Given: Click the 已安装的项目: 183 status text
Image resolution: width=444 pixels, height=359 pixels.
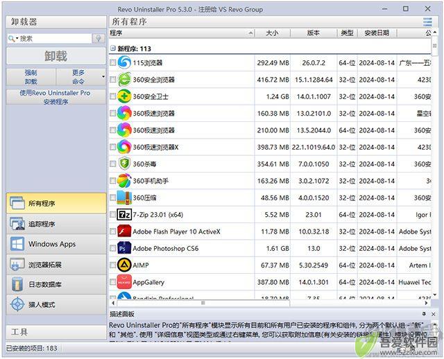Looking at the screenshot, I should click(32, 348).
